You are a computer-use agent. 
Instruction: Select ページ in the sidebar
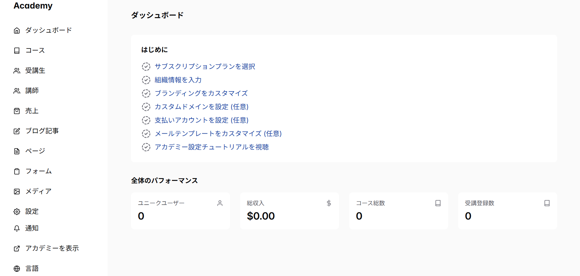(x=35, y=151)
